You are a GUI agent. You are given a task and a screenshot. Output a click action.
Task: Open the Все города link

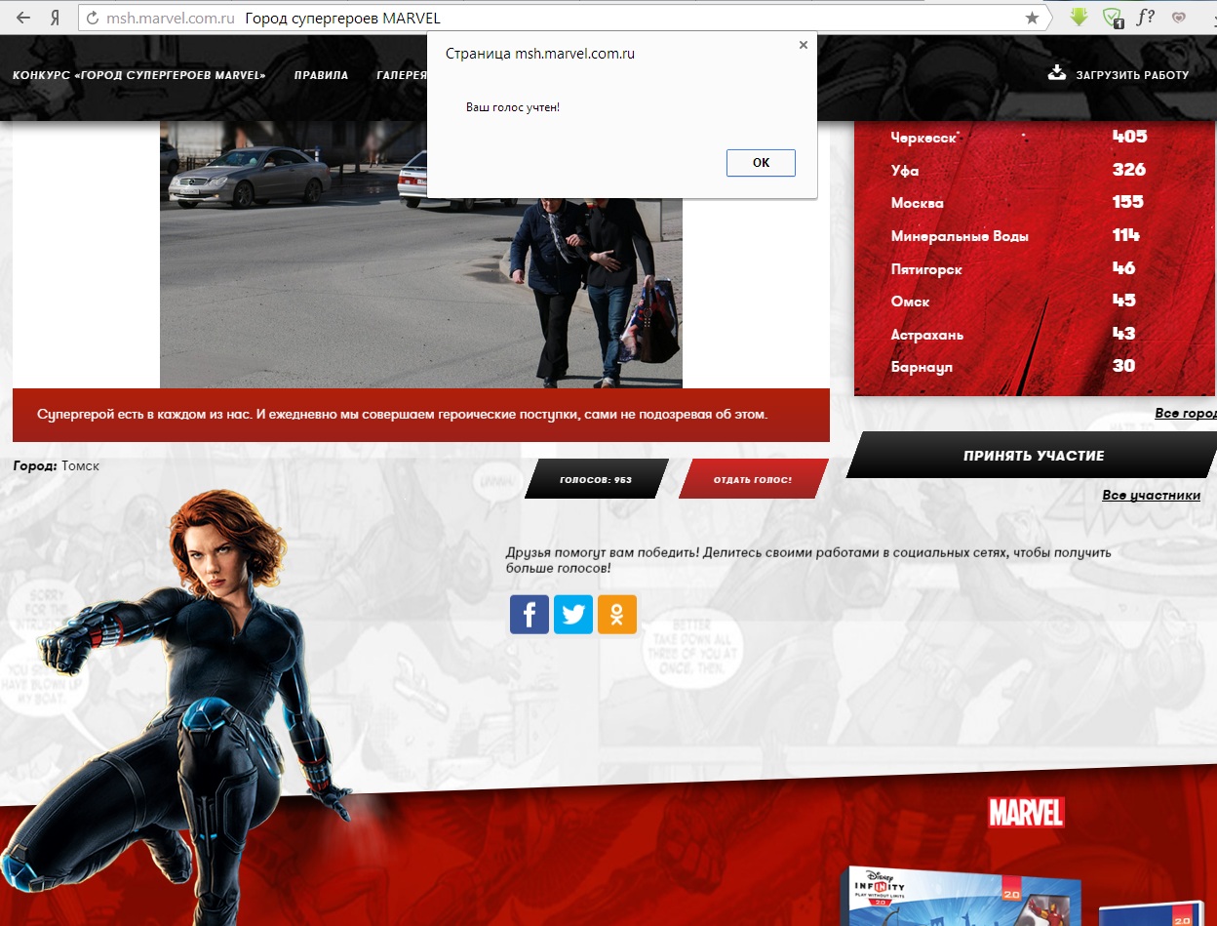click(1186, 414)
